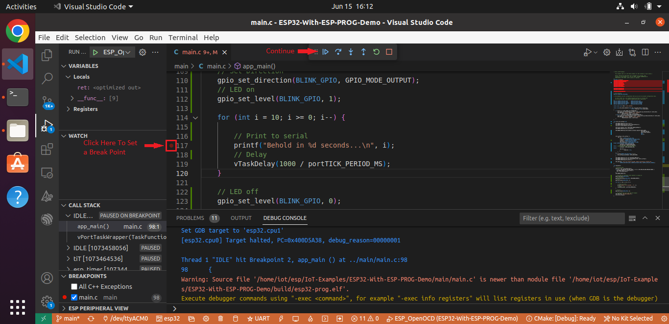Open the Search view in activity bar
The image size is (669, 324).
tap(47, 78)
